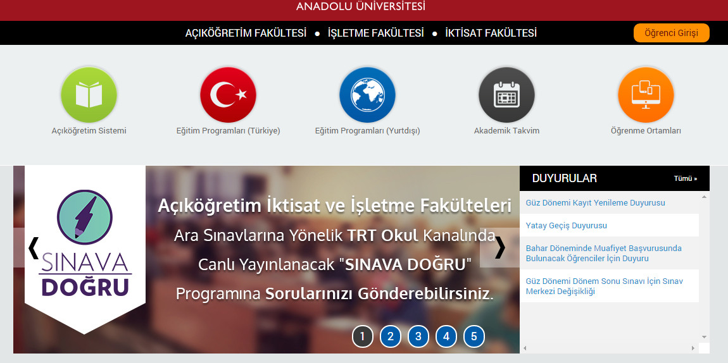
Task: Go to previous slide with left arrow
Action: (34, 248)
